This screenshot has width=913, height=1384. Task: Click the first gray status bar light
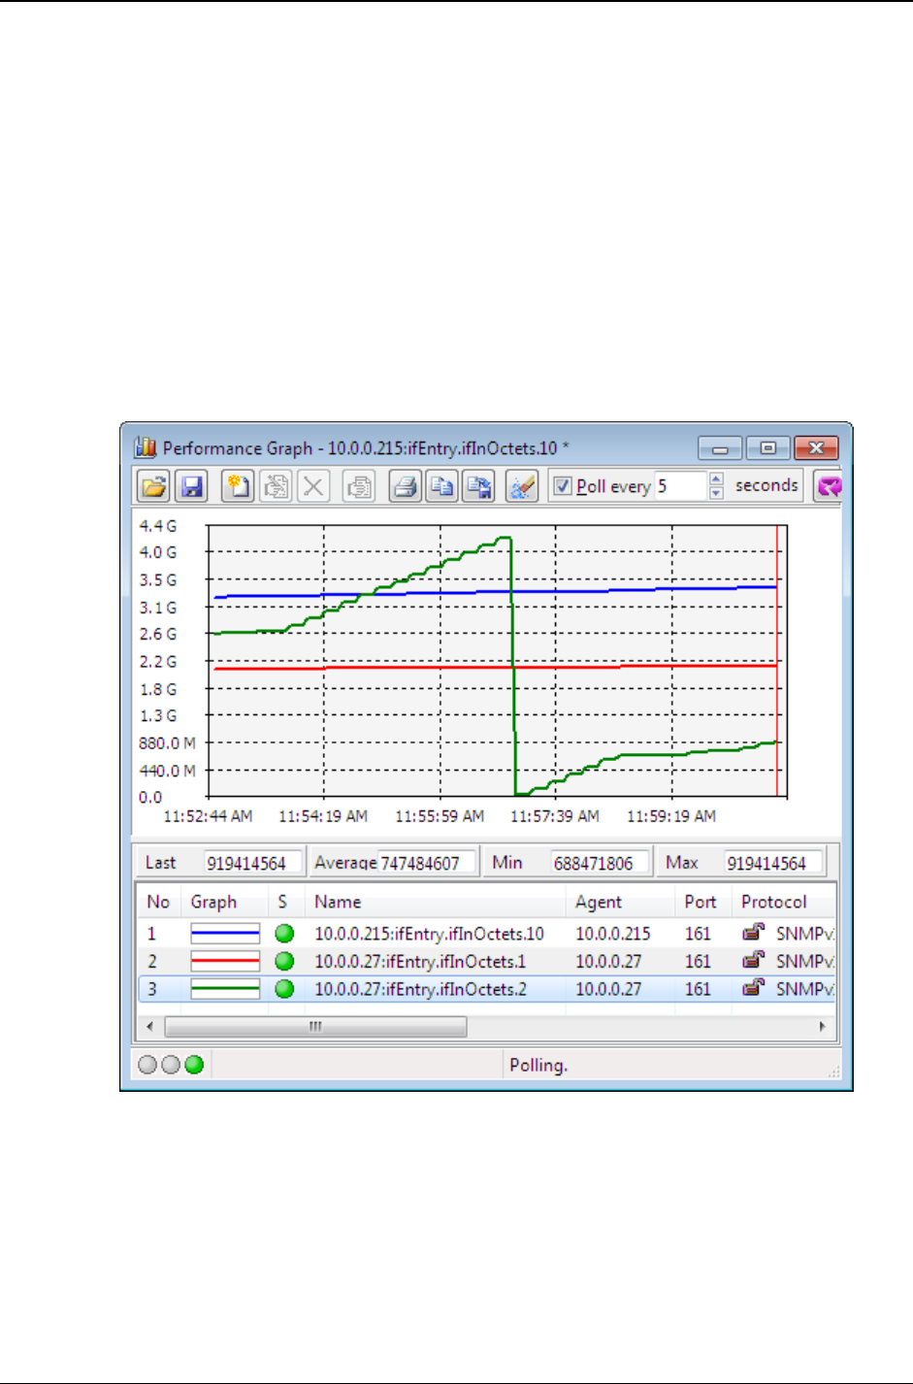pyautogui.click(x=147, y=1065)
